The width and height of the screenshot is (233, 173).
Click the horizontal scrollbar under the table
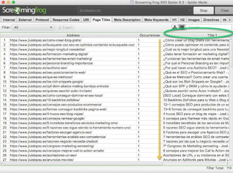click(83, 164)
